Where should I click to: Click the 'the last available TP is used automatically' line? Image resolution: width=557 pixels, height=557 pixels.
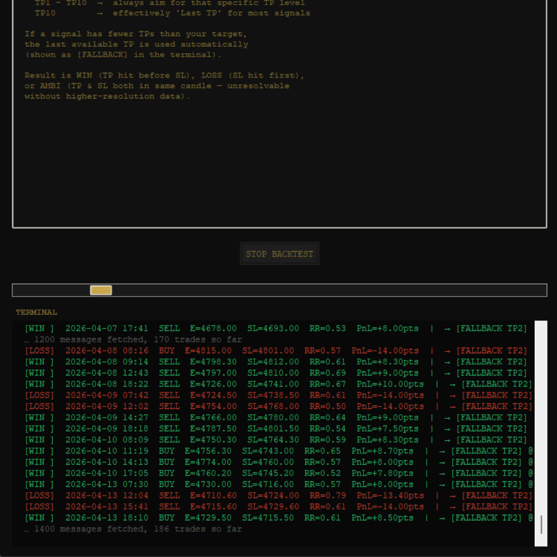136,44
